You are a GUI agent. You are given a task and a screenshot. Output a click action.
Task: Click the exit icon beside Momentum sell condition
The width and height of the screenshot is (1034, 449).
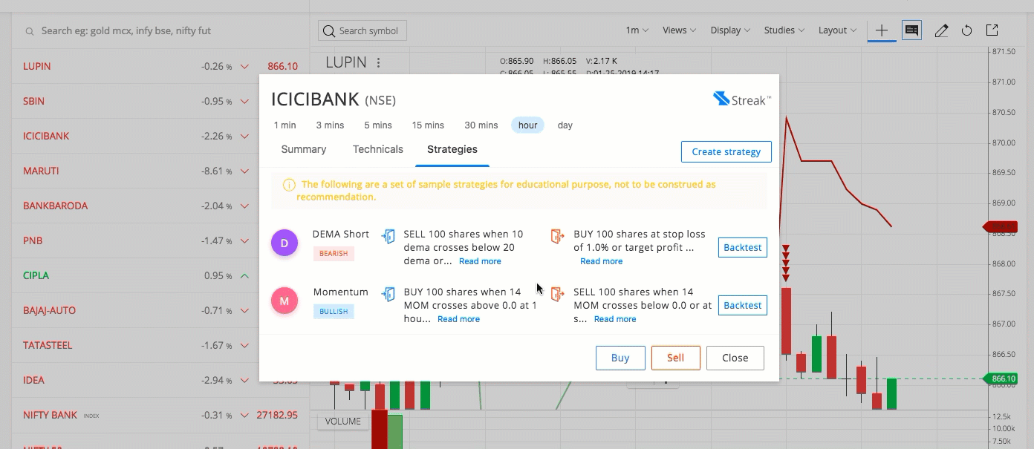coord(557,294)
